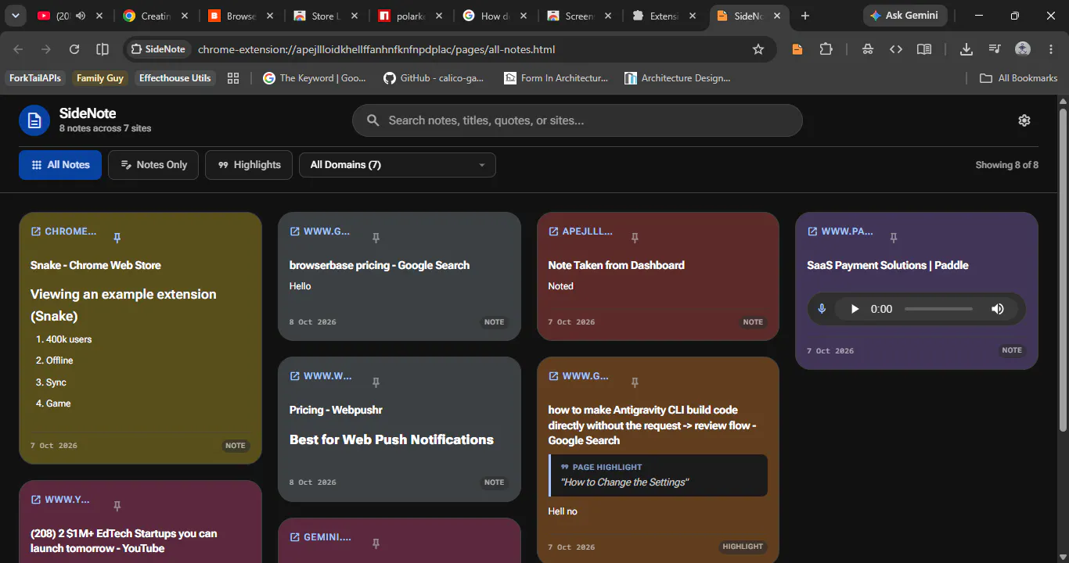Viewport: 1069px width, 563px height.
Task: Open the GitHub - calico-ga... bookmark
Action: 434,78
